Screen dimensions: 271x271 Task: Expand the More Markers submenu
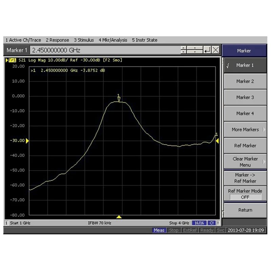pyautogui.click(x=245, y=129)
